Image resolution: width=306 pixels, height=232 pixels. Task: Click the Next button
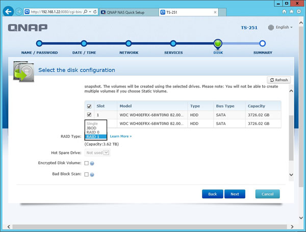click(235, 194)
